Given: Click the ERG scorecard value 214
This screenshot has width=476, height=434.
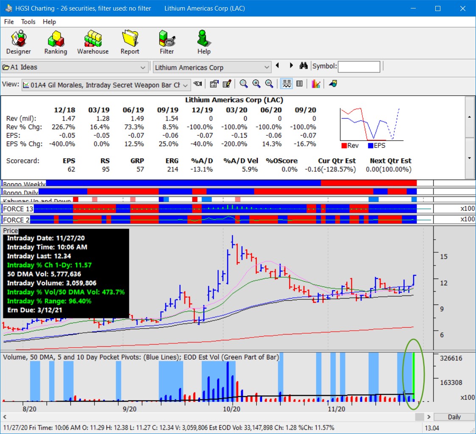Looking at the screenshot, I should click(173, 169).
